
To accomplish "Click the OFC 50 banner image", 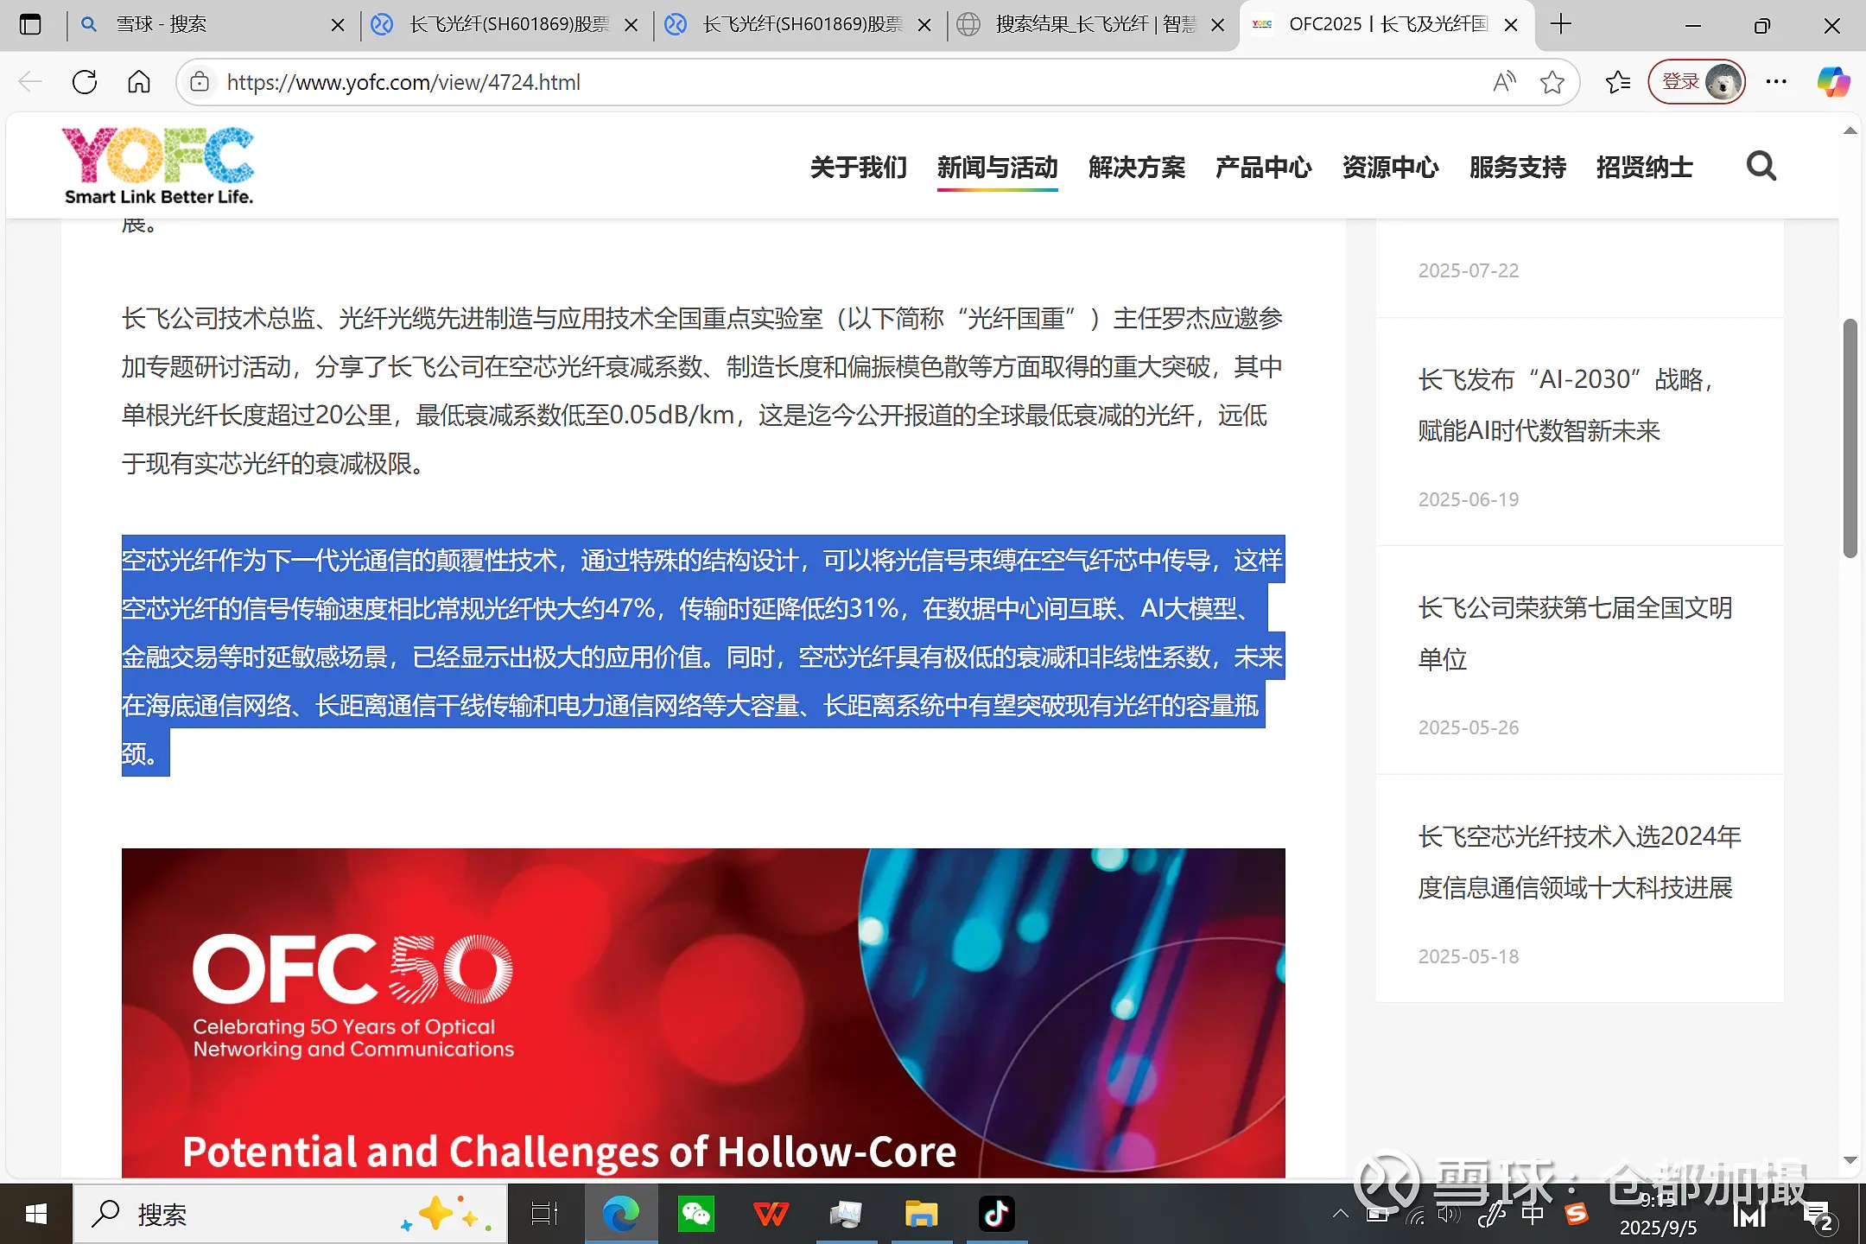I will coord(703,1012).
